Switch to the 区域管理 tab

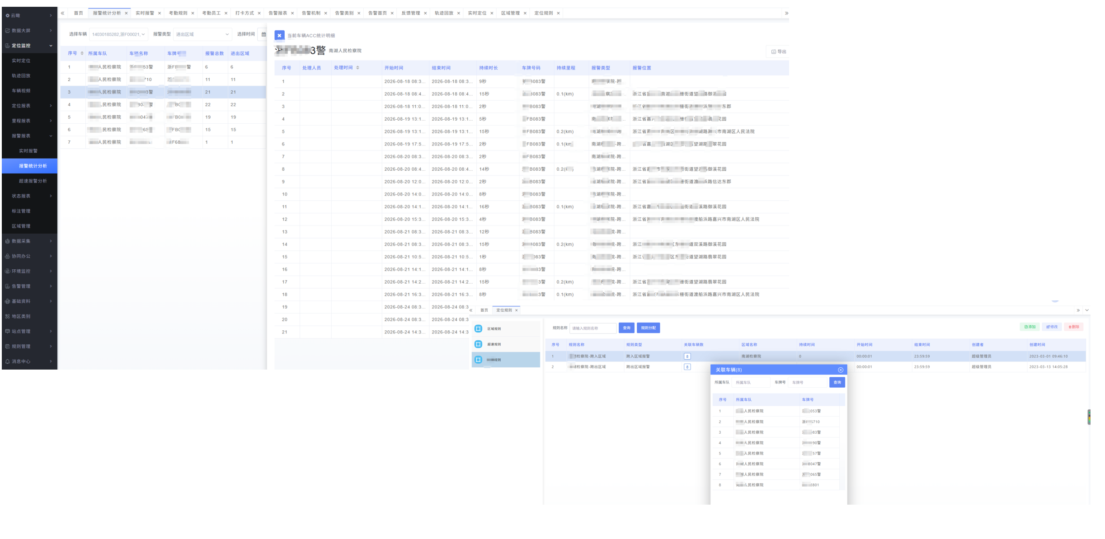510,13
